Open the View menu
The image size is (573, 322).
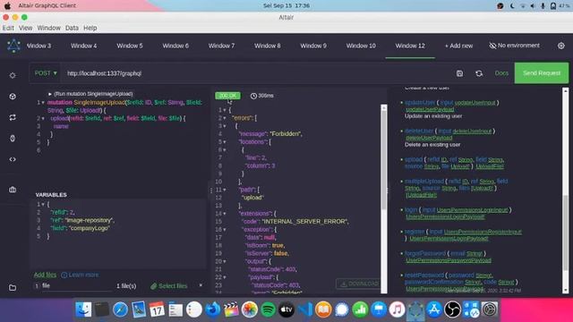pos(26,28)
